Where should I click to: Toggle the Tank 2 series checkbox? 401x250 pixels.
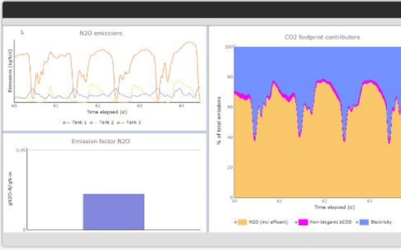(91, 123)
